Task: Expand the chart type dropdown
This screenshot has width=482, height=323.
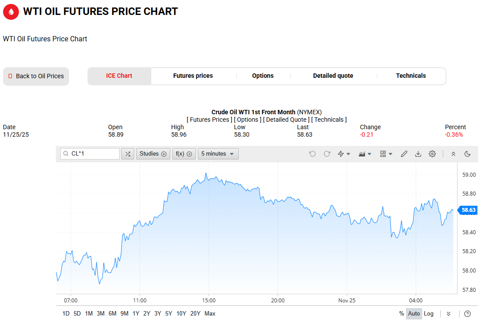Action: (x=365, y=154)
